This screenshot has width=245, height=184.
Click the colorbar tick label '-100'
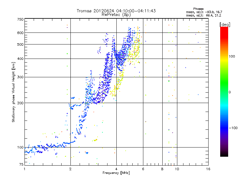click(233, 128)
